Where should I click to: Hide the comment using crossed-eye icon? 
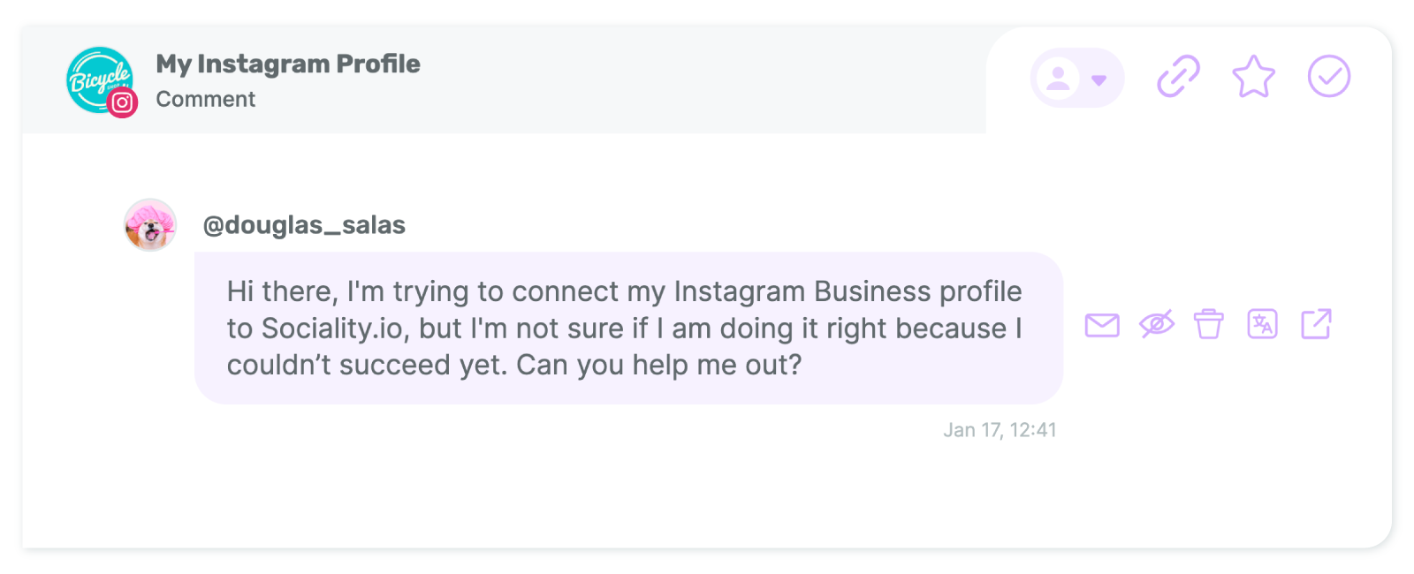[x=1156, y=325]
